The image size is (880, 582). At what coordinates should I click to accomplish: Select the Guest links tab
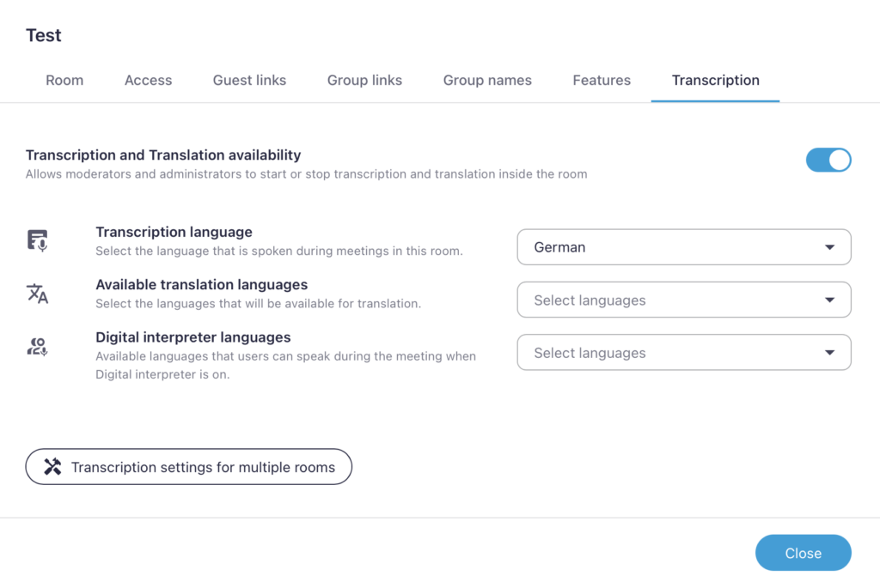click(249, 80)
